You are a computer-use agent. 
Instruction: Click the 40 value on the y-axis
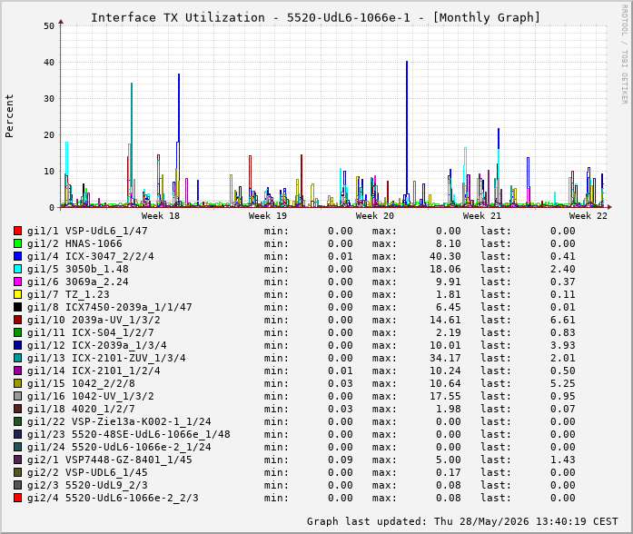tap(49, 63)
